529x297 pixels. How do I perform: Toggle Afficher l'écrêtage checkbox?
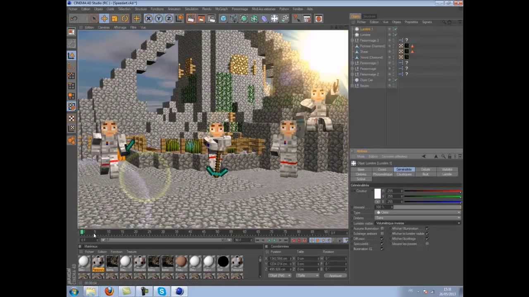(x=427, y=238)
